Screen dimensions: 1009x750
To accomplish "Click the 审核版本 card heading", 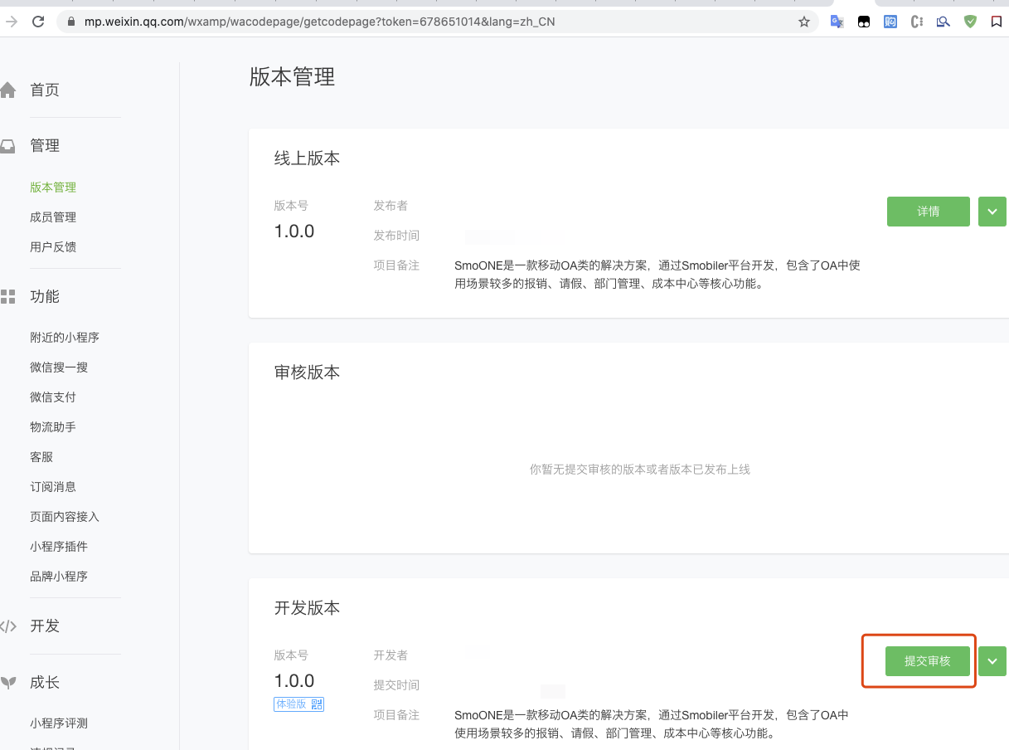I will click(308, 373).
